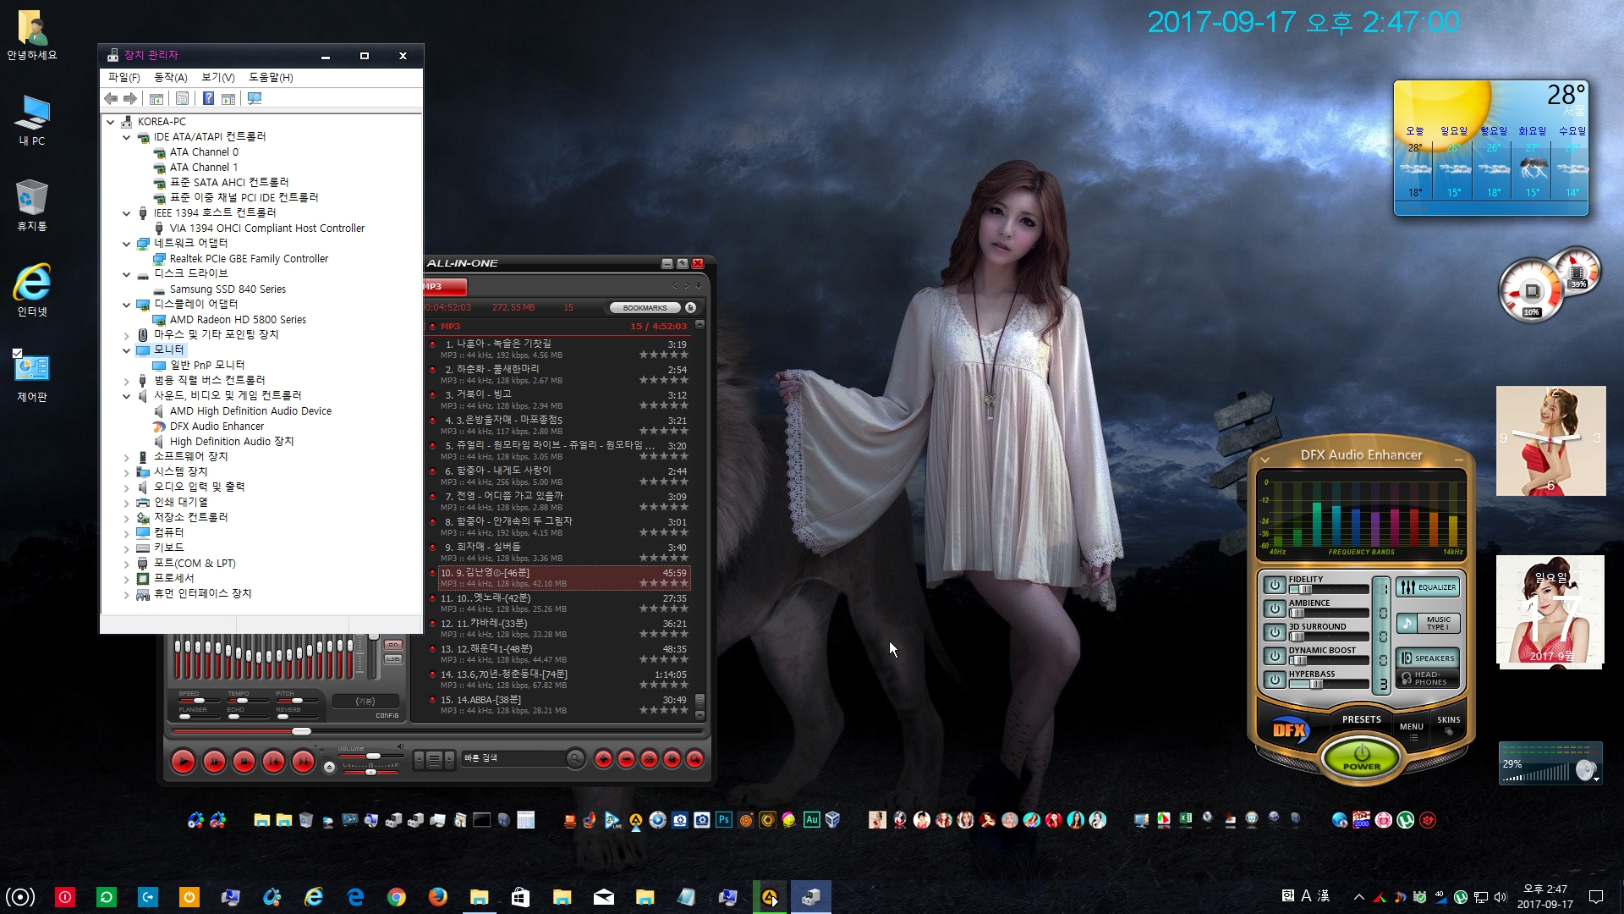Toggle the DYNAMIC BOOST power button in DFX

(x=1275, y=656)
